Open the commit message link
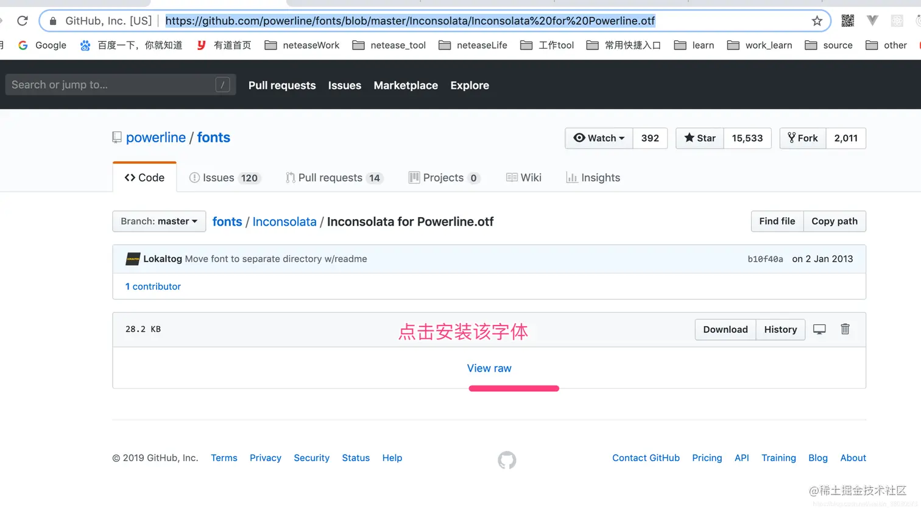The height and width of the screenshot is (511, 921). 276,259
